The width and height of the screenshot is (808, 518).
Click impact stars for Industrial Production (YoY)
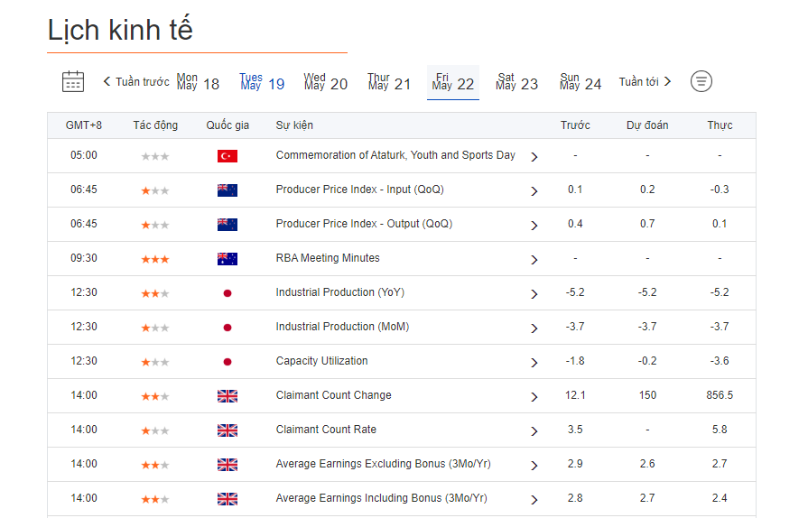(x=155, y=293)
